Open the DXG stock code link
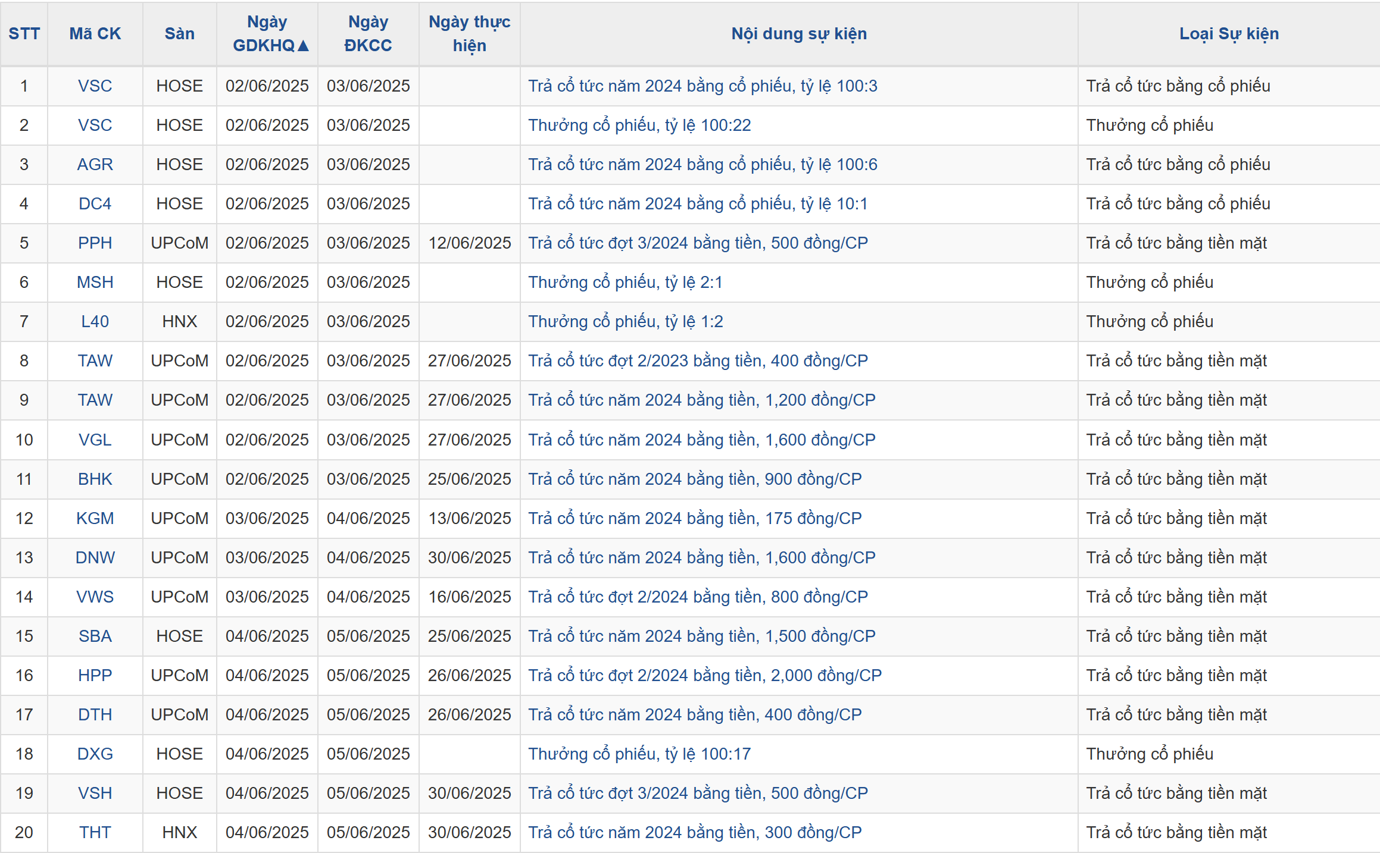The height and width of the screenshot is (853, 1380). [95, 754]
